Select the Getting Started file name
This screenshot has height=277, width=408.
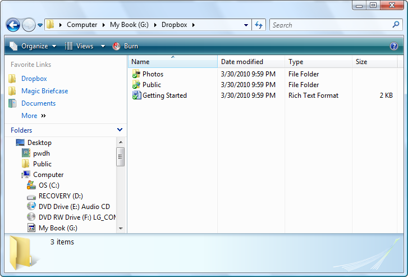(164, 96)
